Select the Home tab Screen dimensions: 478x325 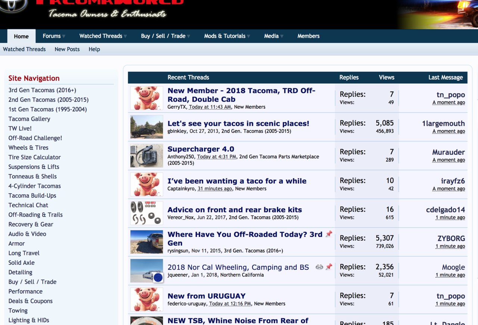[21, 36]
